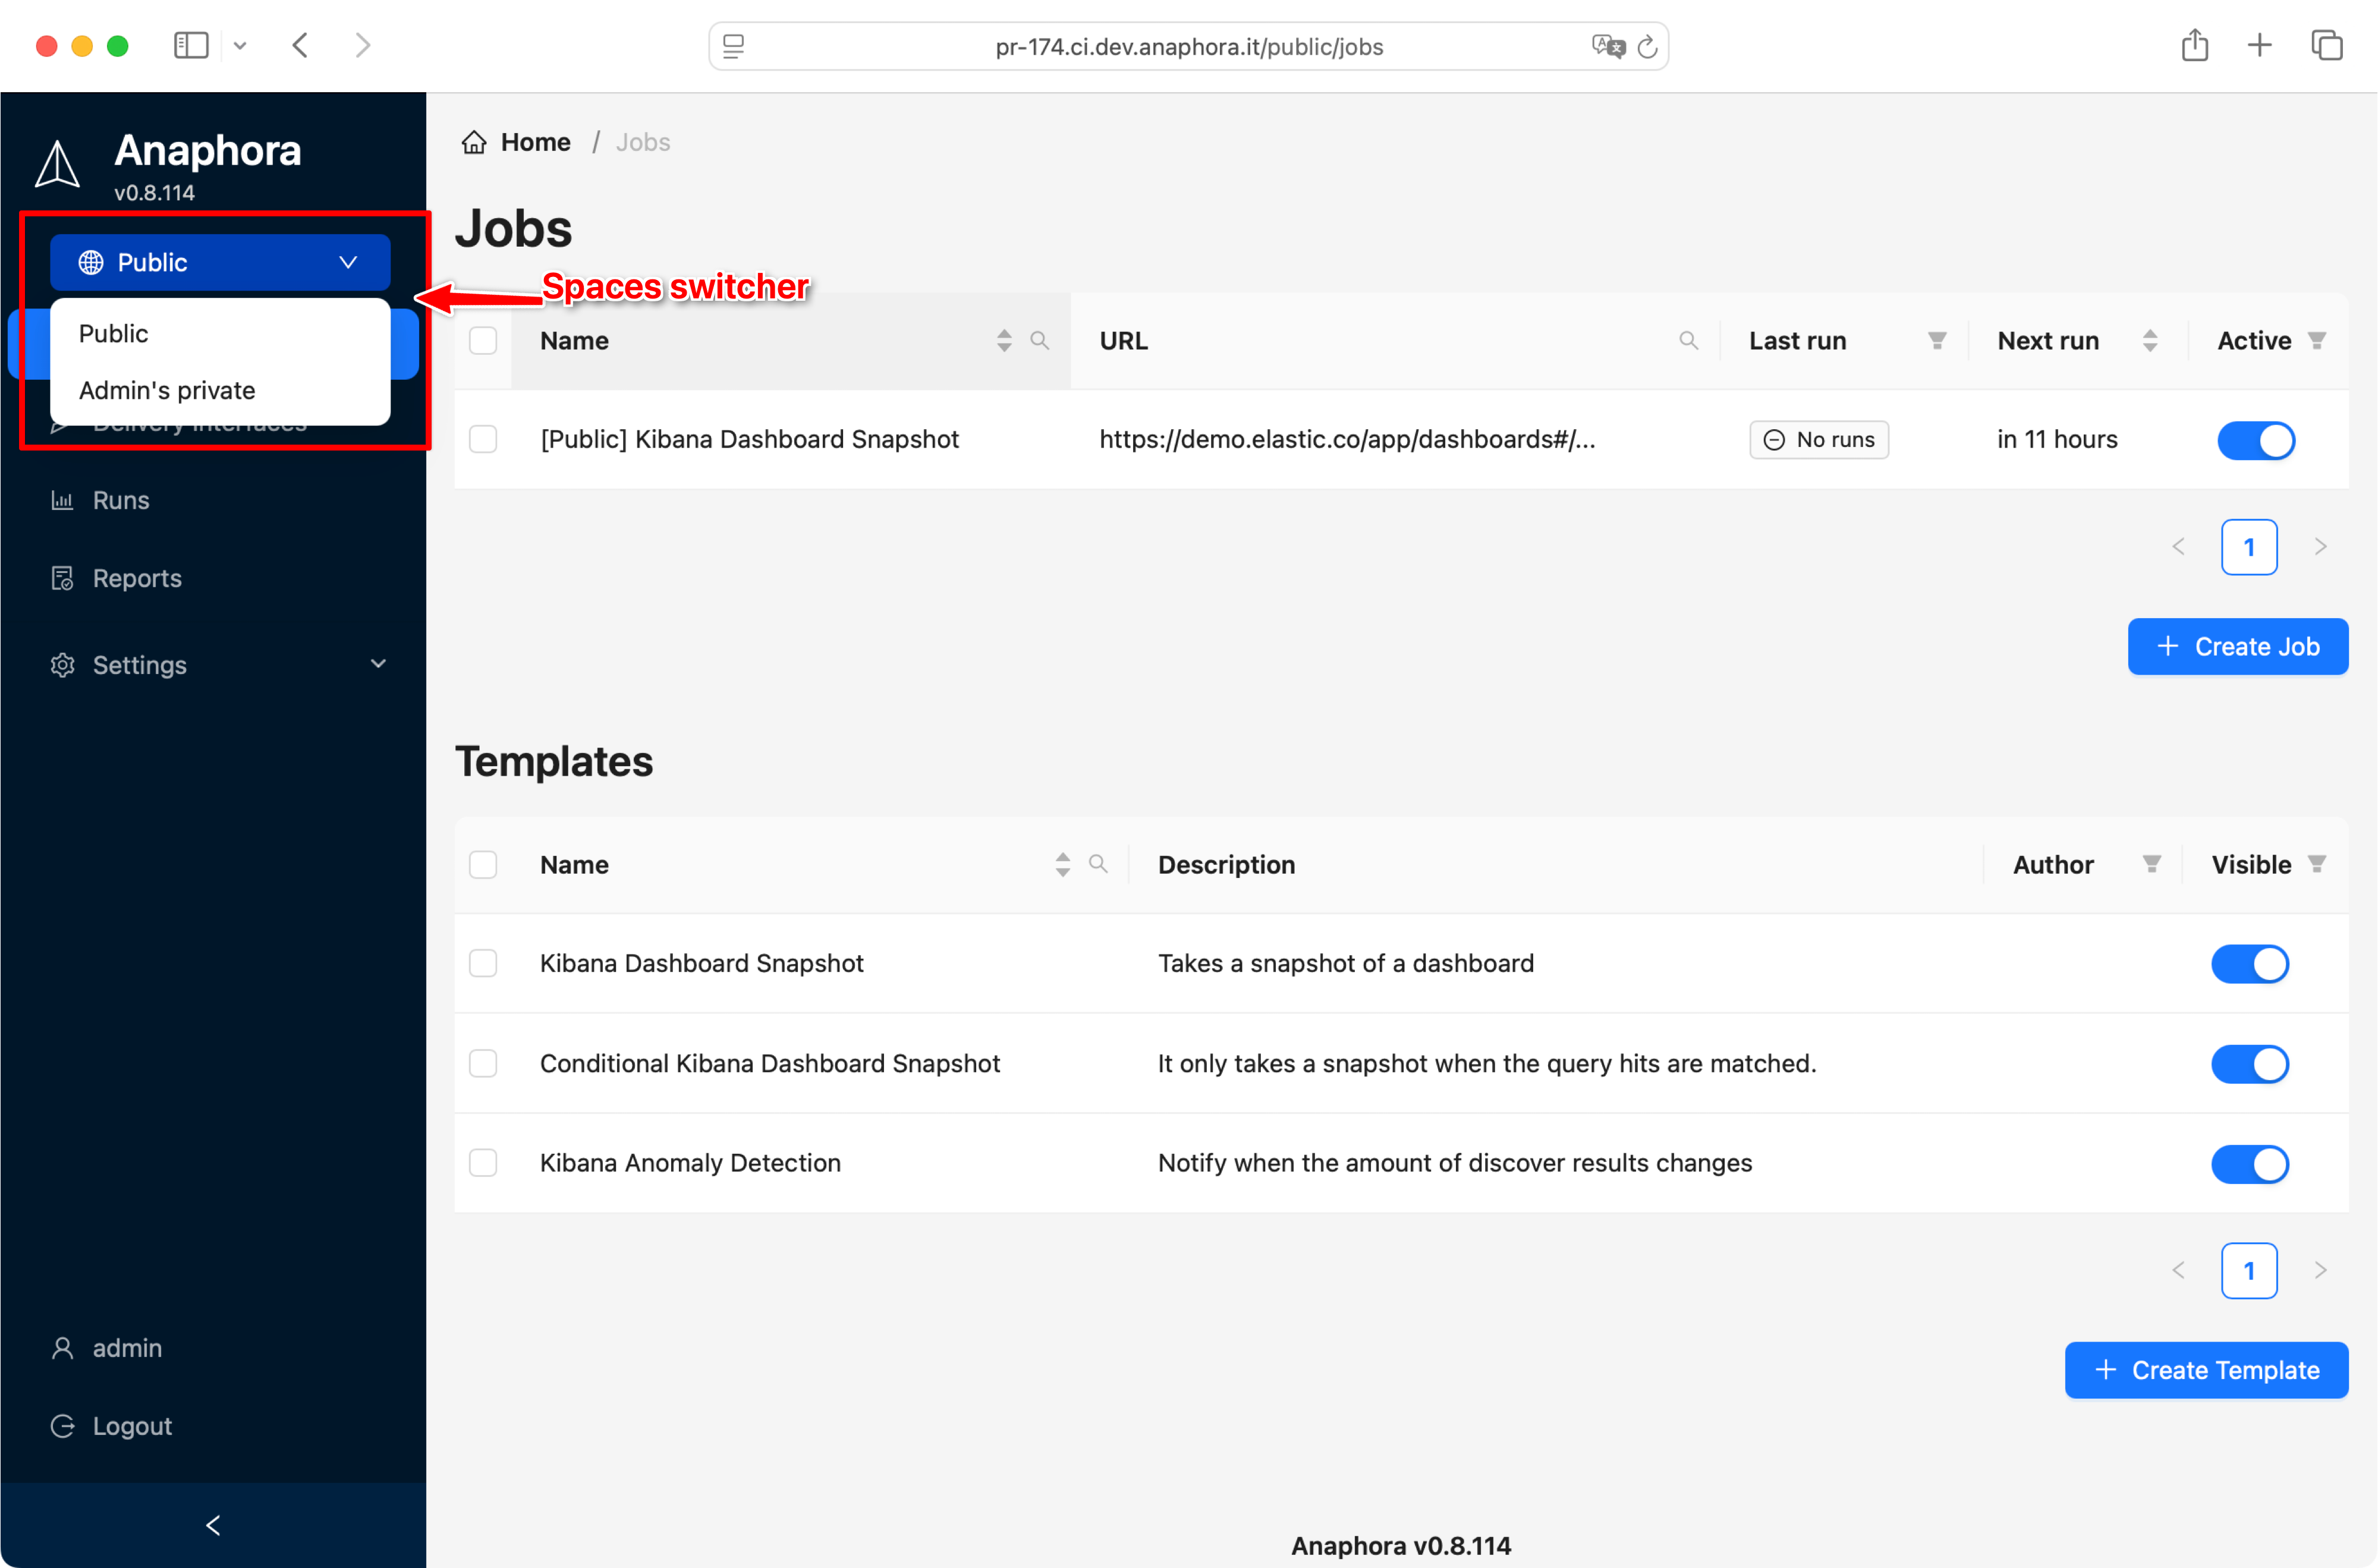Viewport: 2378px width, 1568px height.
Task: Click the Settings gear icon
Action: (62, 664)
